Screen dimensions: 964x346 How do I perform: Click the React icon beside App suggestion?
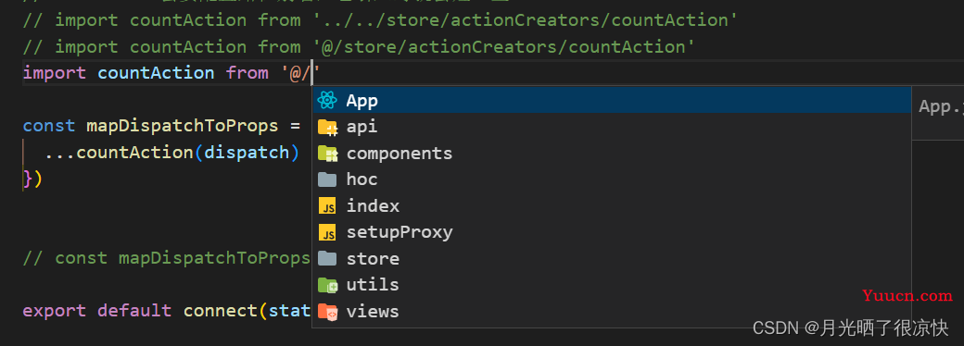[x=328, y=100]
